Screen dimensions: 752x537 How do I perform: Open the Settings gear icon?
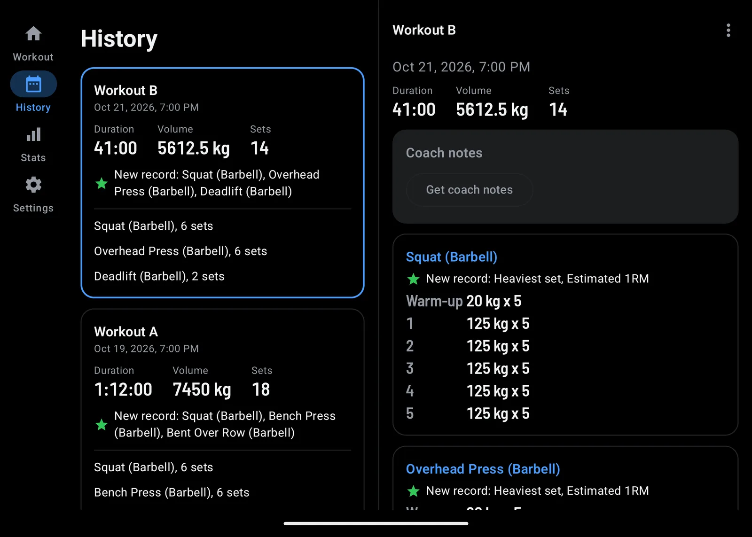(33, 185)
